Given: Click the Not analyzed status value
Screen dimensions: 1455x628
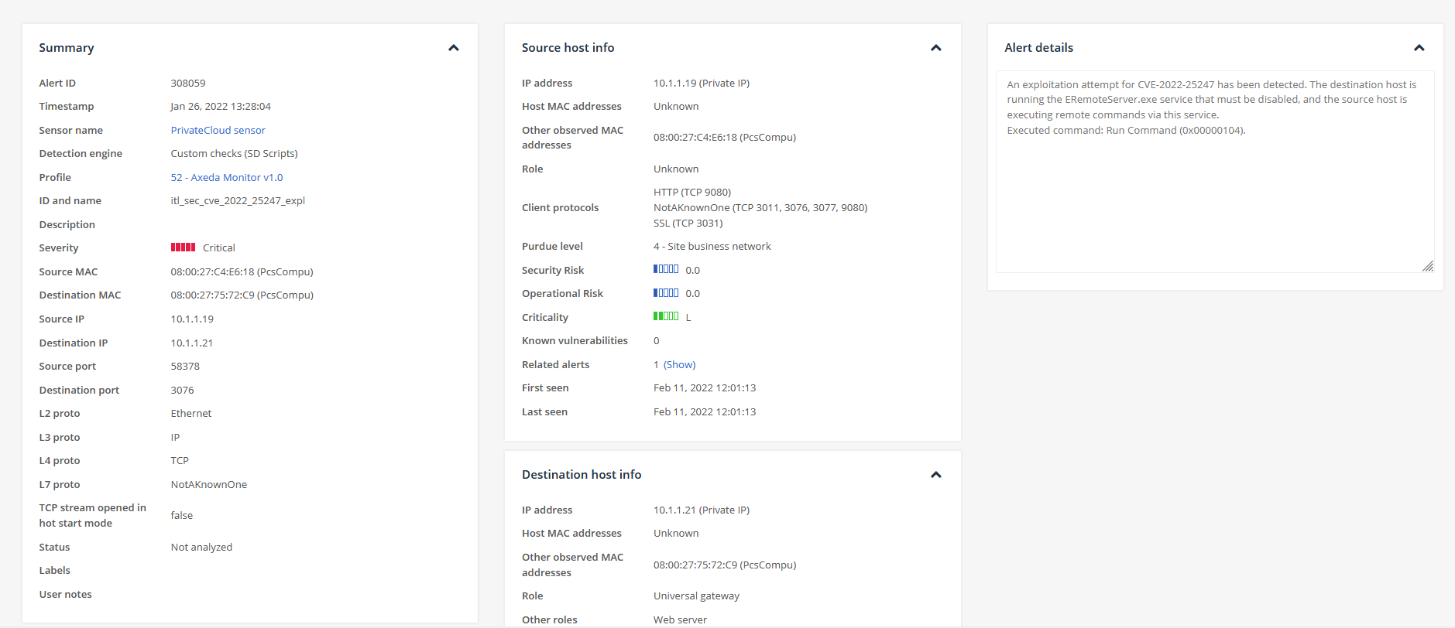Looking at the screenshot, I should [x=201, y=547].
